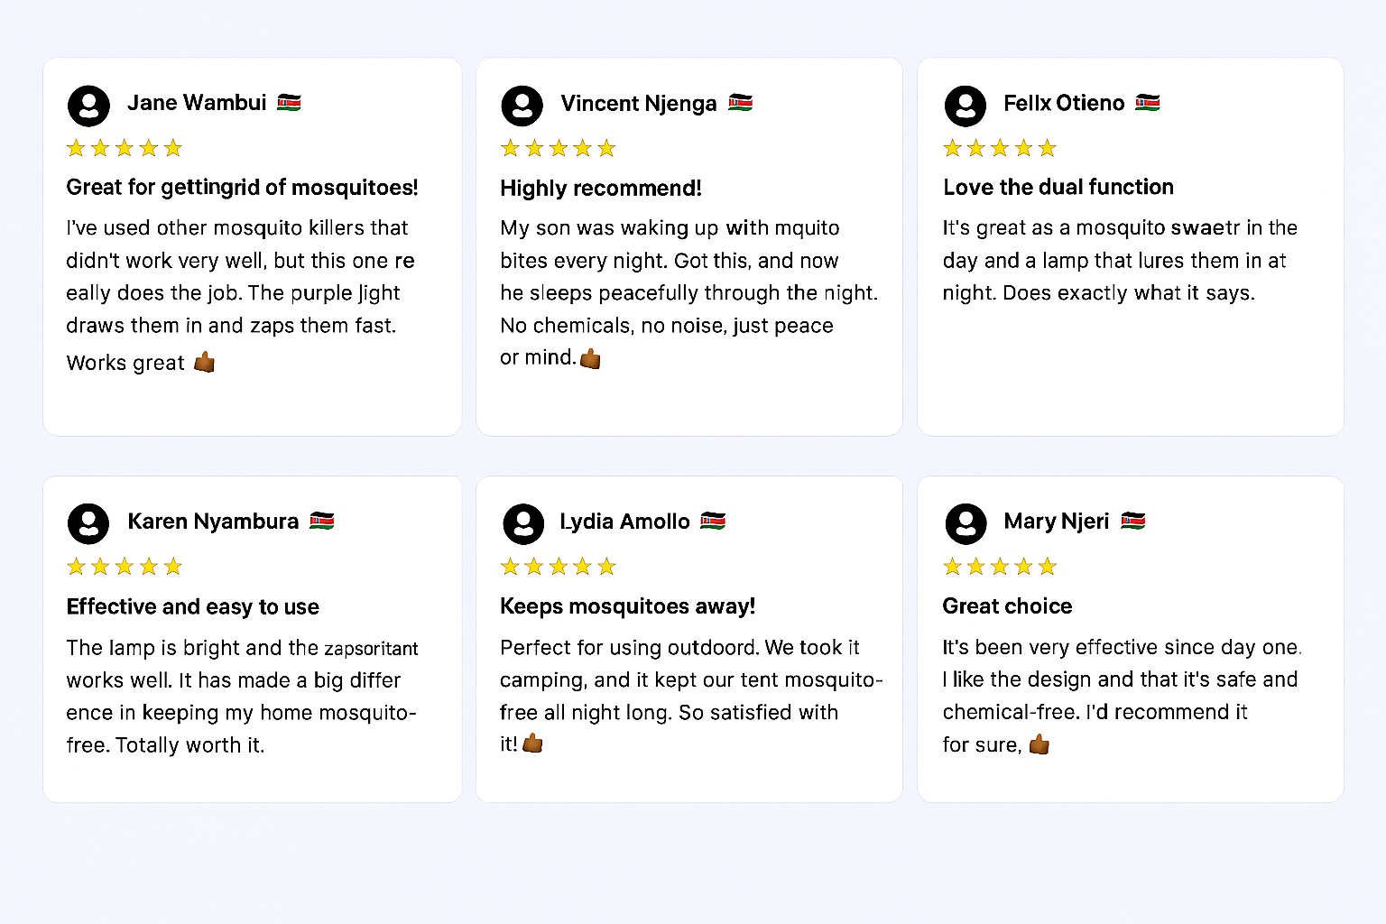Click the thumbs-up emoji in Lydia's review
Image resolution: width=1386 pixels, height=924 pixels.
point(533,744)
